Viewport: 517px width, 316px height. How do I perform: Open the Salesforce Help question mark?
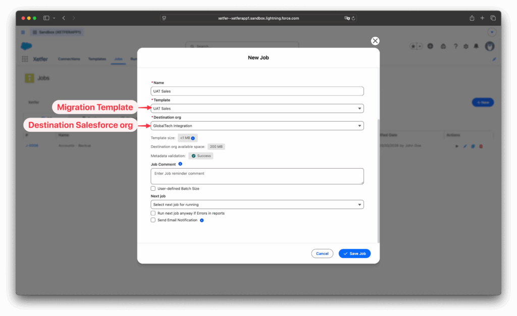(455, 46)
